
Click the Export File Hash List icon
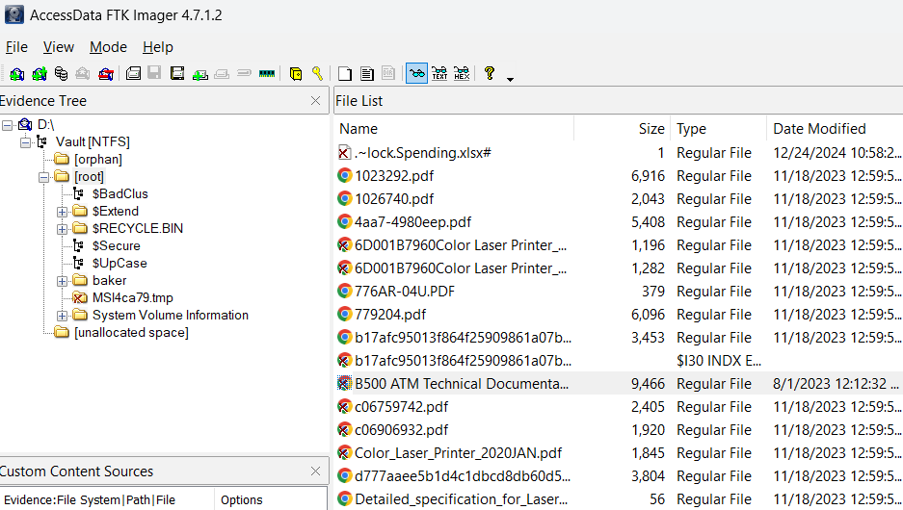tap(366, 73)
